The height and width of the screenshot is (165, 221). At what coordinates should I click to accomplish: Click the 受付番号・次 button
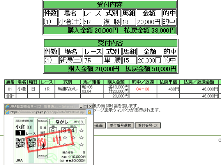[148, 125]
